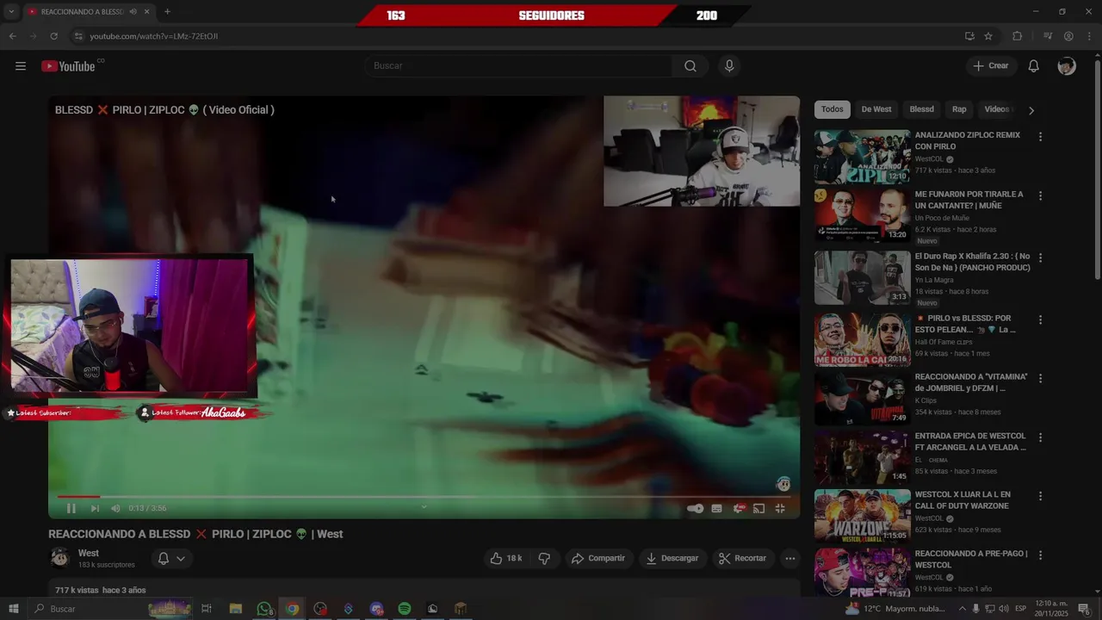Open options for El Duro Rap X Khalifa video

pos(1040,257)
